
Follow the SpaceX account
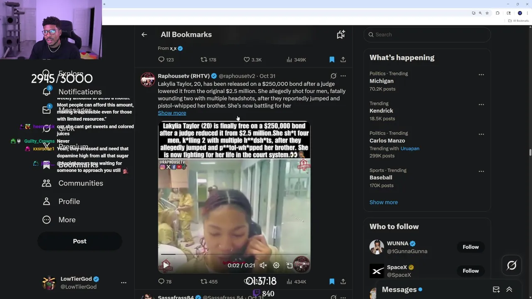pos(470,271)
